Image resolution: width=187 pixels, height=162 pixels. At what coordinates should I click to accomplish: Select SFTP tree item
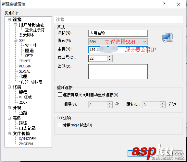coord(29,56)
